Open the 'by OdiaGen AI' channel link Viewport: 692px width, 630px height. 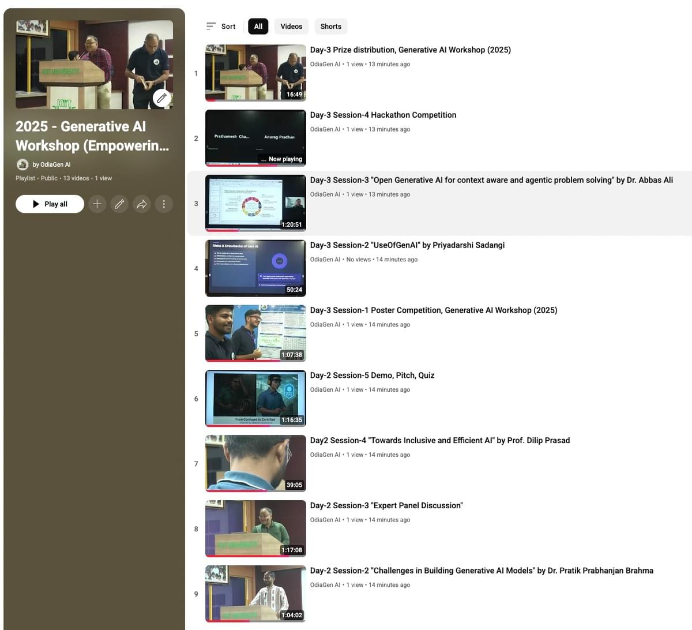click(51, 164)
